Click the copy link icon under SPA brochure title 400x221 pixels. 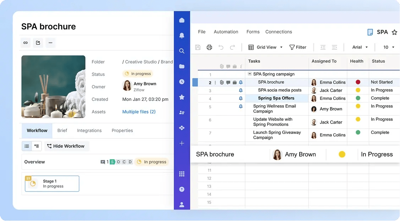(25, 43)
